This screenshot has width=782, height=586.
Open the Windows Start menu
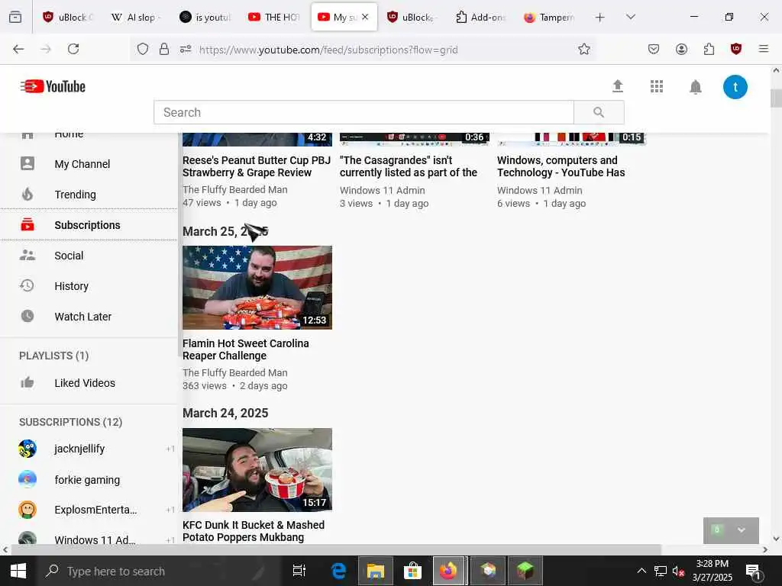18,571
